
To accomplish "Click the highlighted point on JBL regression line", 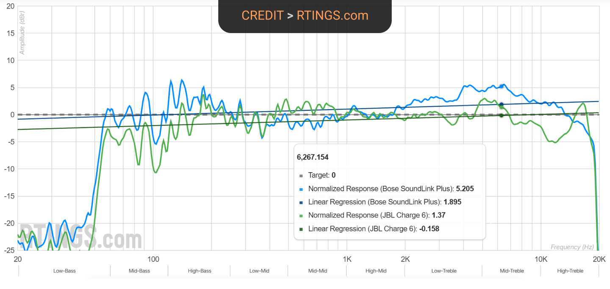I will 502,115.
